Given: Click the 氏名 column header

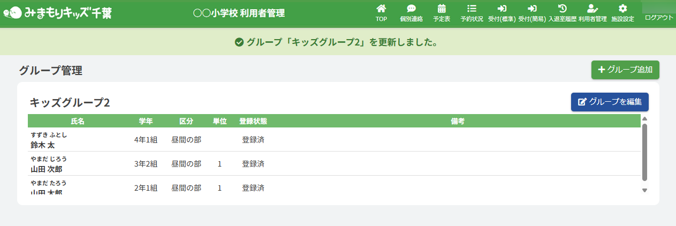Looking at the screenshot, I should [x=78, y=121].
